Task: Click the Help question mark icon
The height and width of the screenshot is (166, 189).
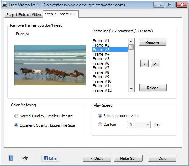Action: [11, 158]
